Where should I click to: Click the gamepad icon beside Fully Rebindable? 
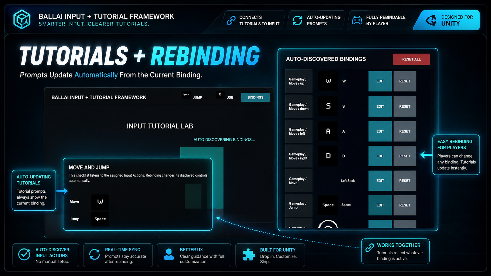357,20
